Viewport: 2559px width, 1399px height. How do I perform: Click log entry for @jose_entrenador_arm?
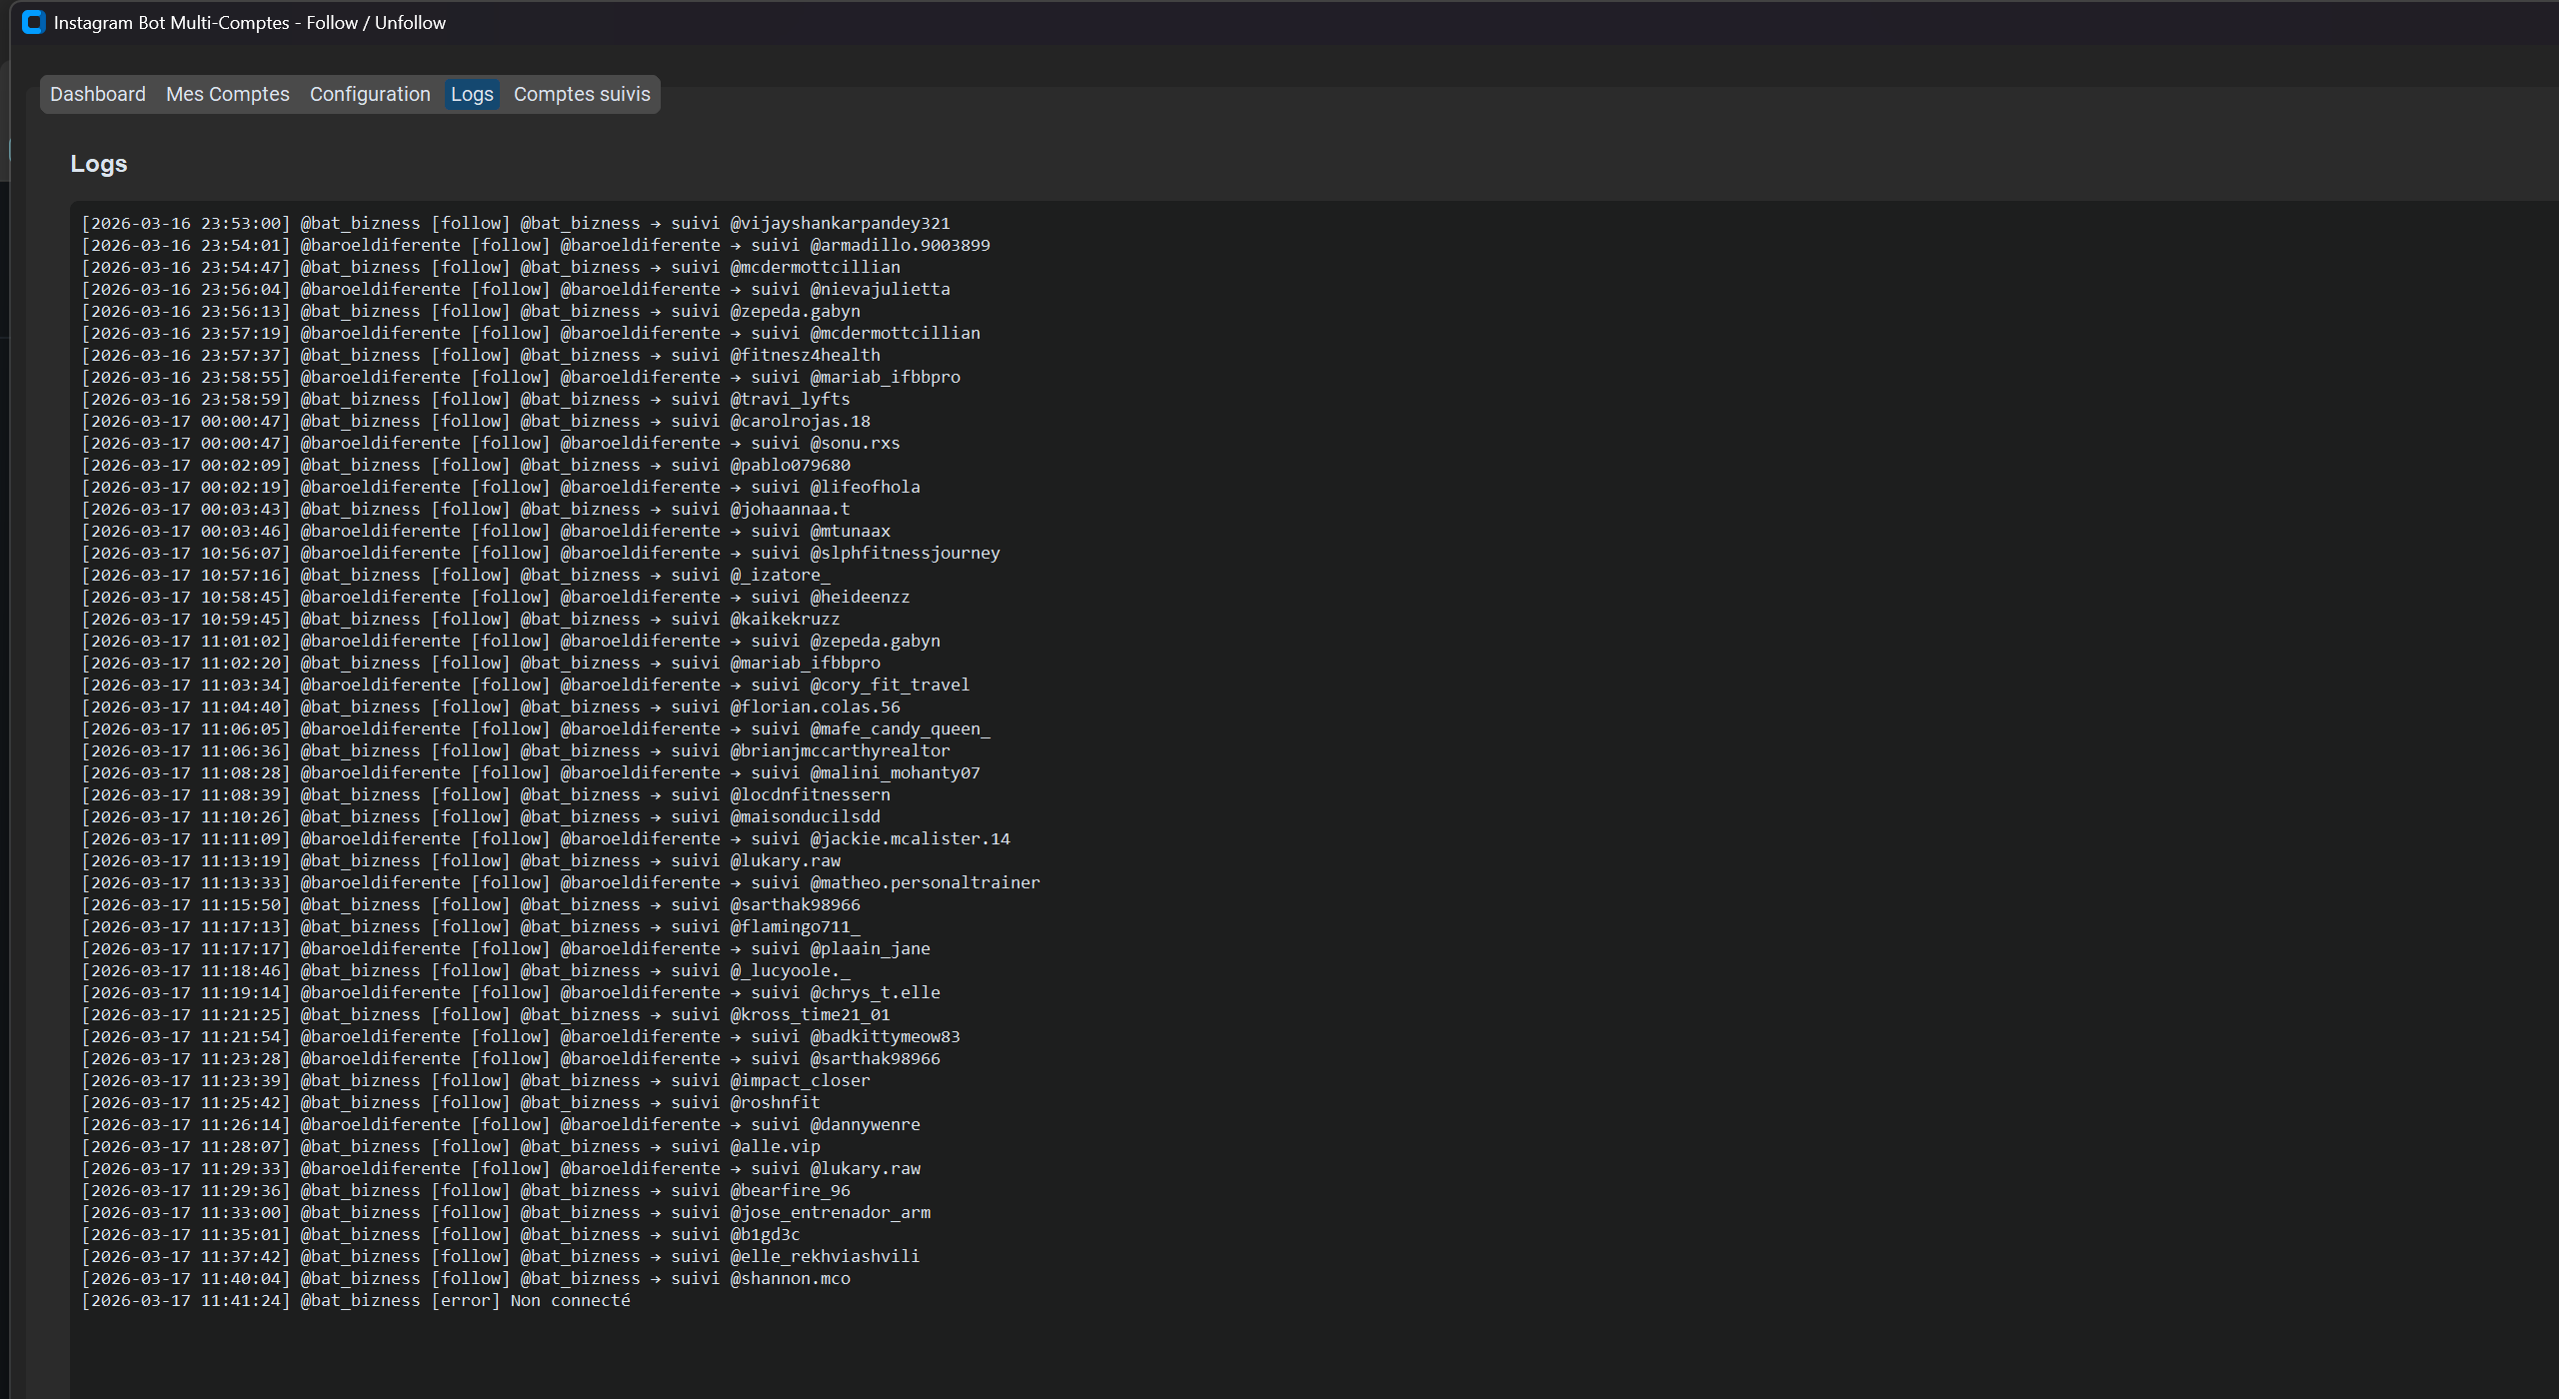click(506, 1212)
